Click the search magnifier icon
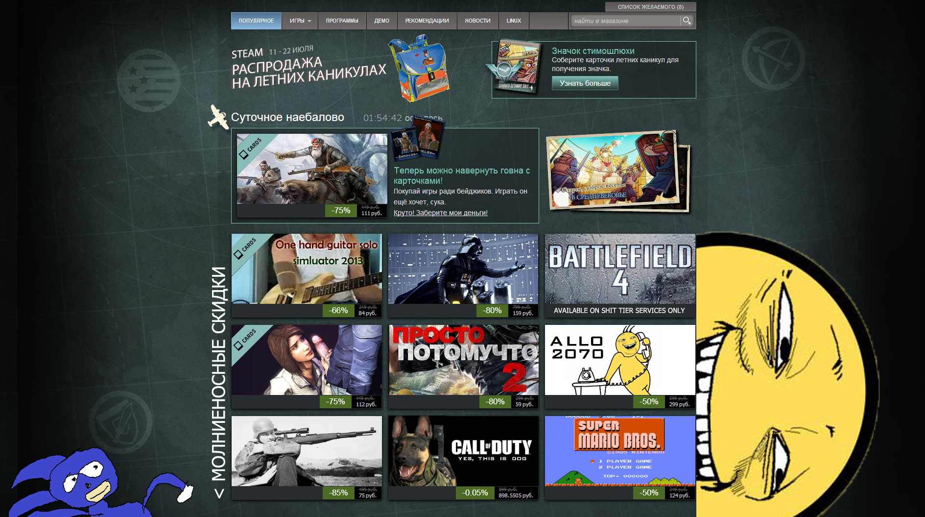Screen dimensions: 925x517 pyautogui.click(x=687, y=21)
